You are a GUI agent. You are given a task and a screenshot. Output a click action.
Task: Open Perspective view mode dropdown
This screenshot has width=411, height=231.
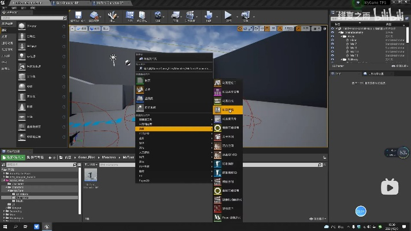tap(82, 28)
